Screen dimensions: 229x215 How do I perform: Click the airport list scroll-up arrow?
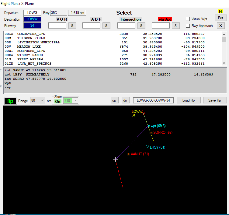tap(224, 34)
